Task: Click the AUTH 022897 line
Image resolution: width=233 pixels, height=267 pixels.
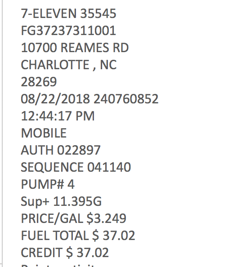Action: pyautogui.click(x=61, y=150)
